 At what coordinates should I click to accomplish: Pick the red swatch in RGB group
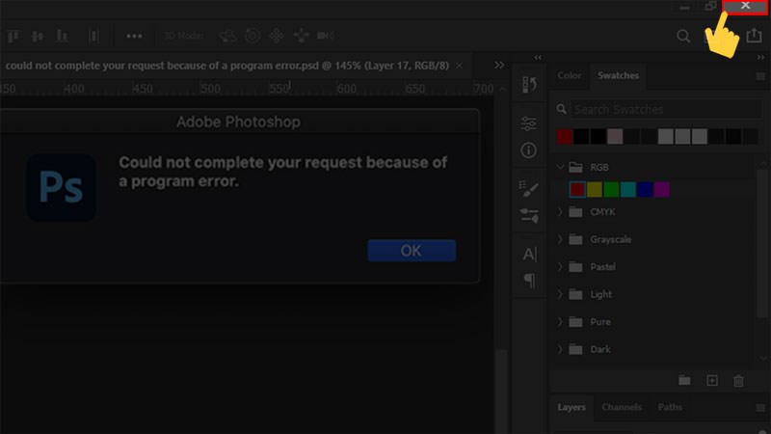click(x=577, y=189)
